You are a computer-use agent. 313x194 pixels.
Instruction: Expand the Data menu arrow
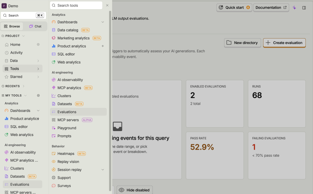[x=38, y=61]
